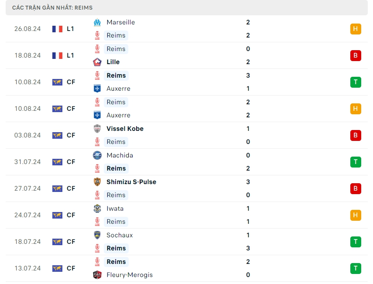Open the Fleury-Merogis team page
The image size is (373, 284).
tap(130, 275)
